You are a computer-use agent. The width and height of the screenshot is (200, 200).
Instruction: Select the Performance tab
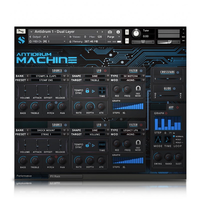coord(31,176)
